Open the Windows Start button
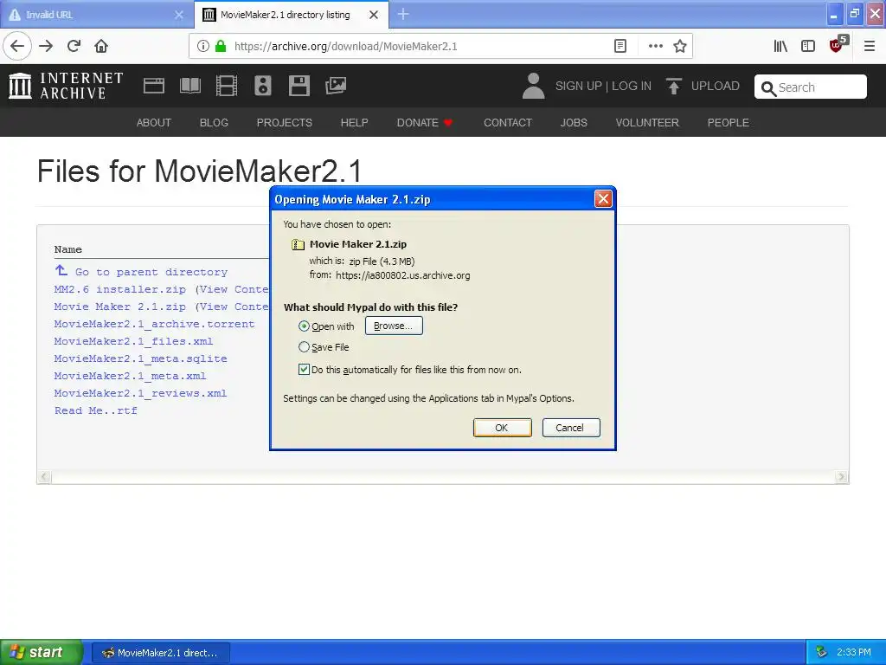 [x=41, y=653]
